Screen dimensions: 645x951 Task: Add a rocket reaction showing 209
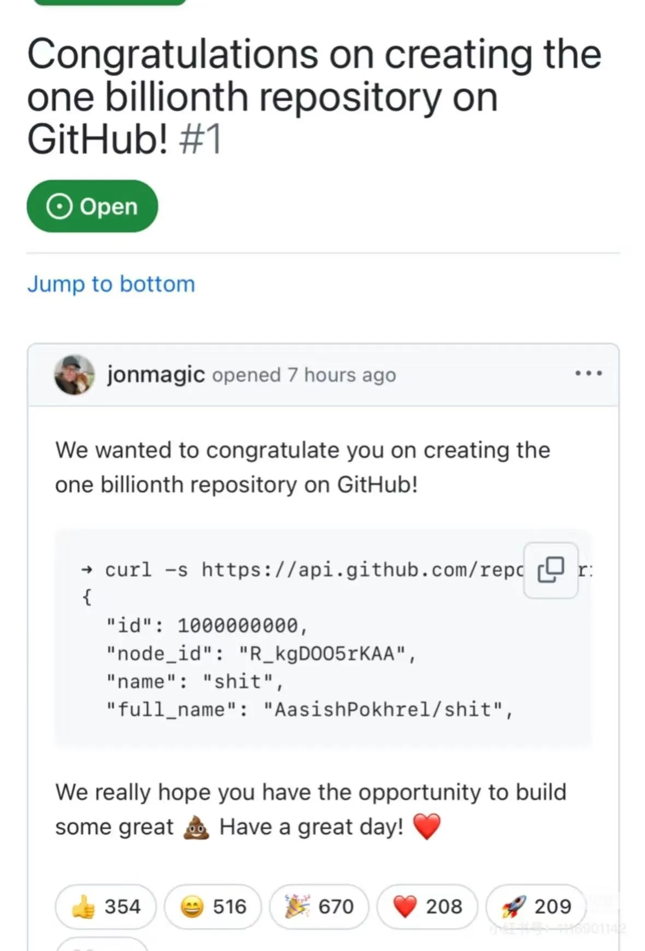point(536,907)
